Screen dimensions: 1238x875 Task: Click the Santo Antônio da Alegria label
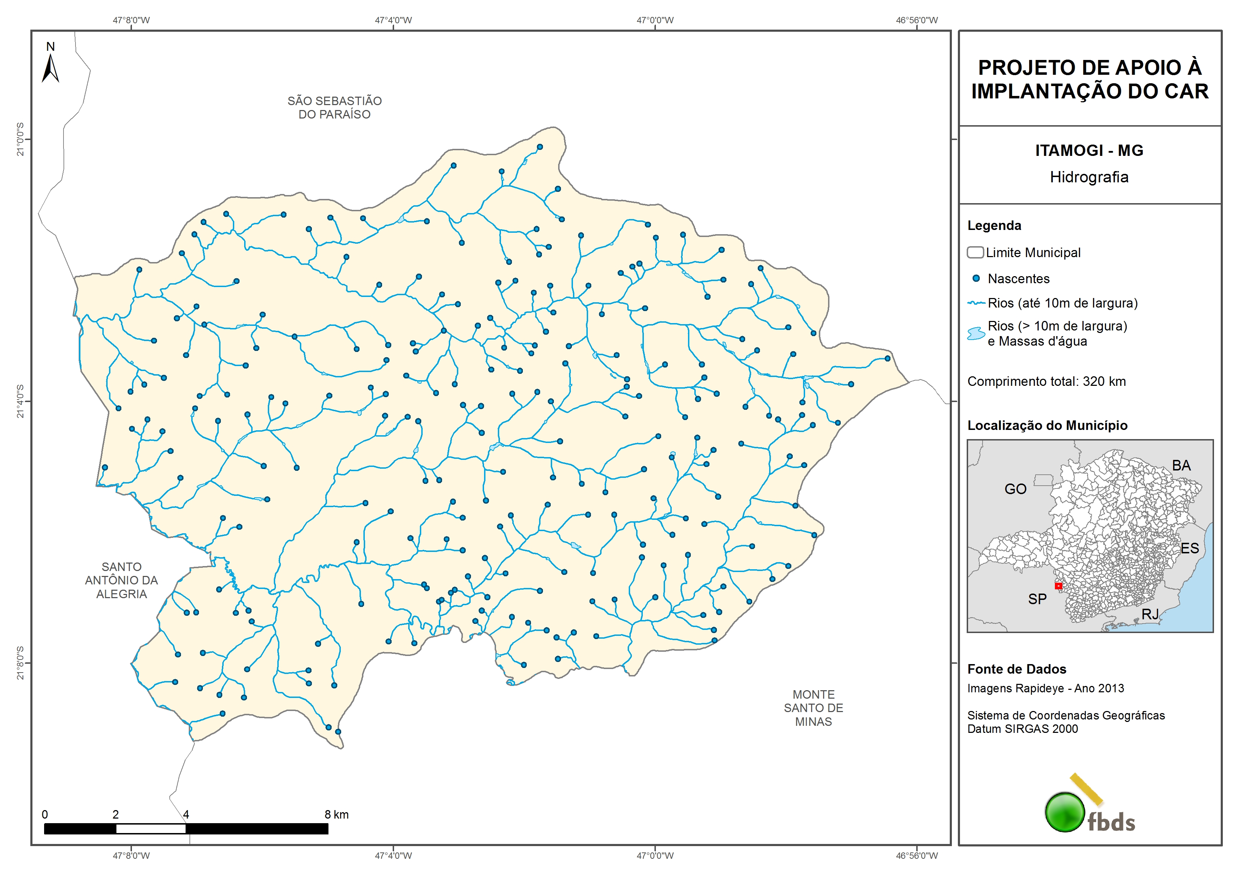(x=121, y=580)
